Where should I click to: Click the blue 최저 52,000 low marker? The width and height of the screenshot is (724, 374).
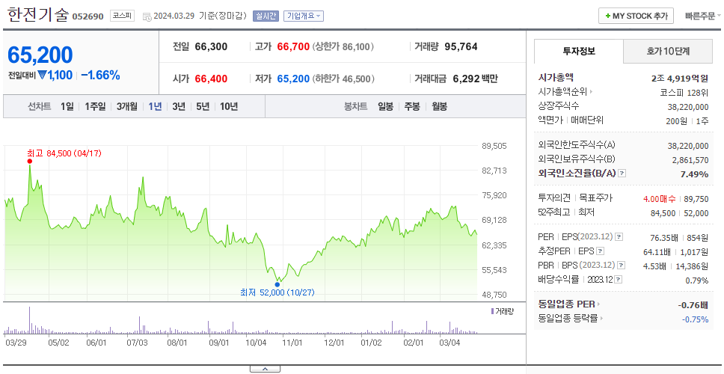pos(277,284)
